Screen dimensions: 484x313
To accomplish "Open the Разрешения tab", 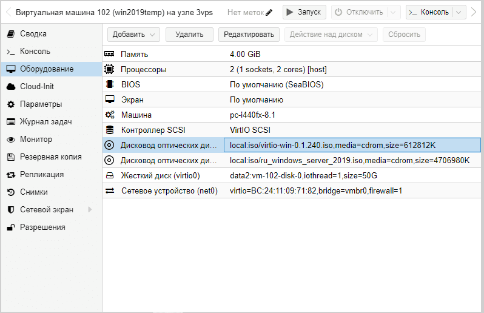I will pyautogui.click(x=51, y=227).
